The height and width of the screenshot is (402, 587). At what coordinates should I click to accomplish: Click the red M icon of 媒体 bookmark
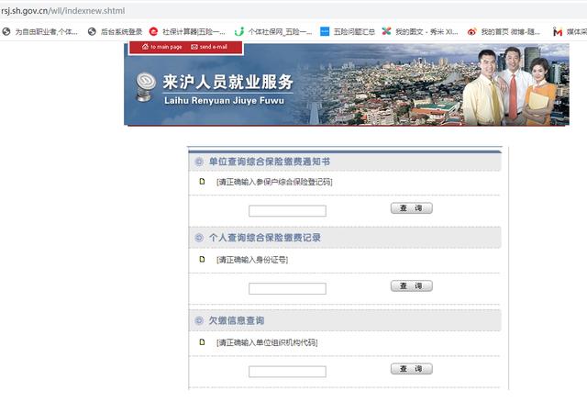pos(558,32)
